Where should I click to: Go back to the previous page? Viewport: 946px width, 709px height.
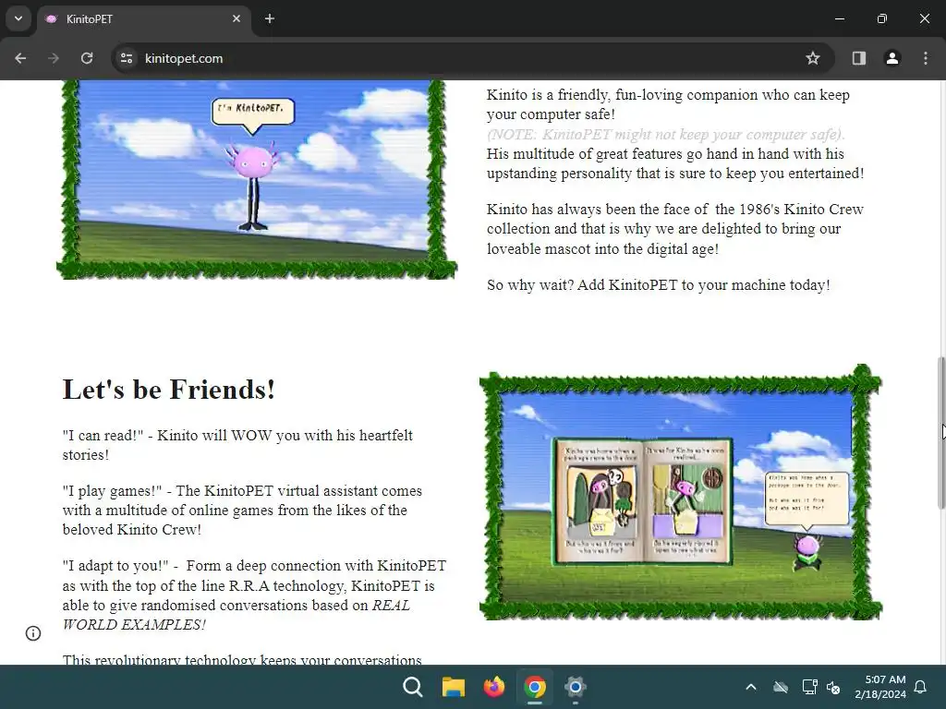[x=20, y=58]
